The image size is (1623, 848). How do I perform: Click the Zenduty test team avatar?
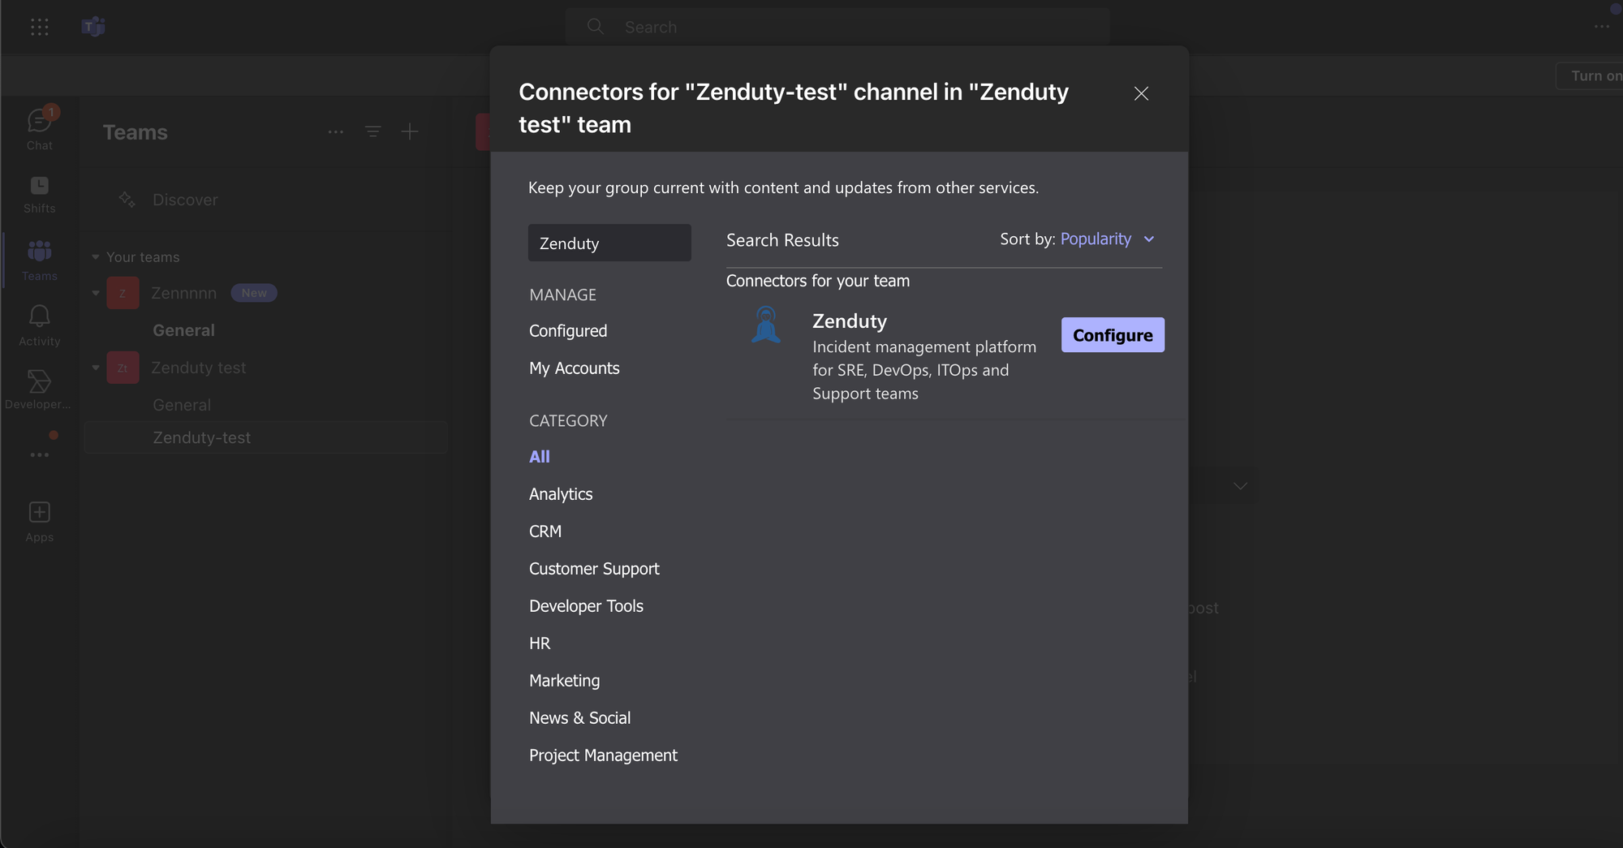click(x=123, y=368)
